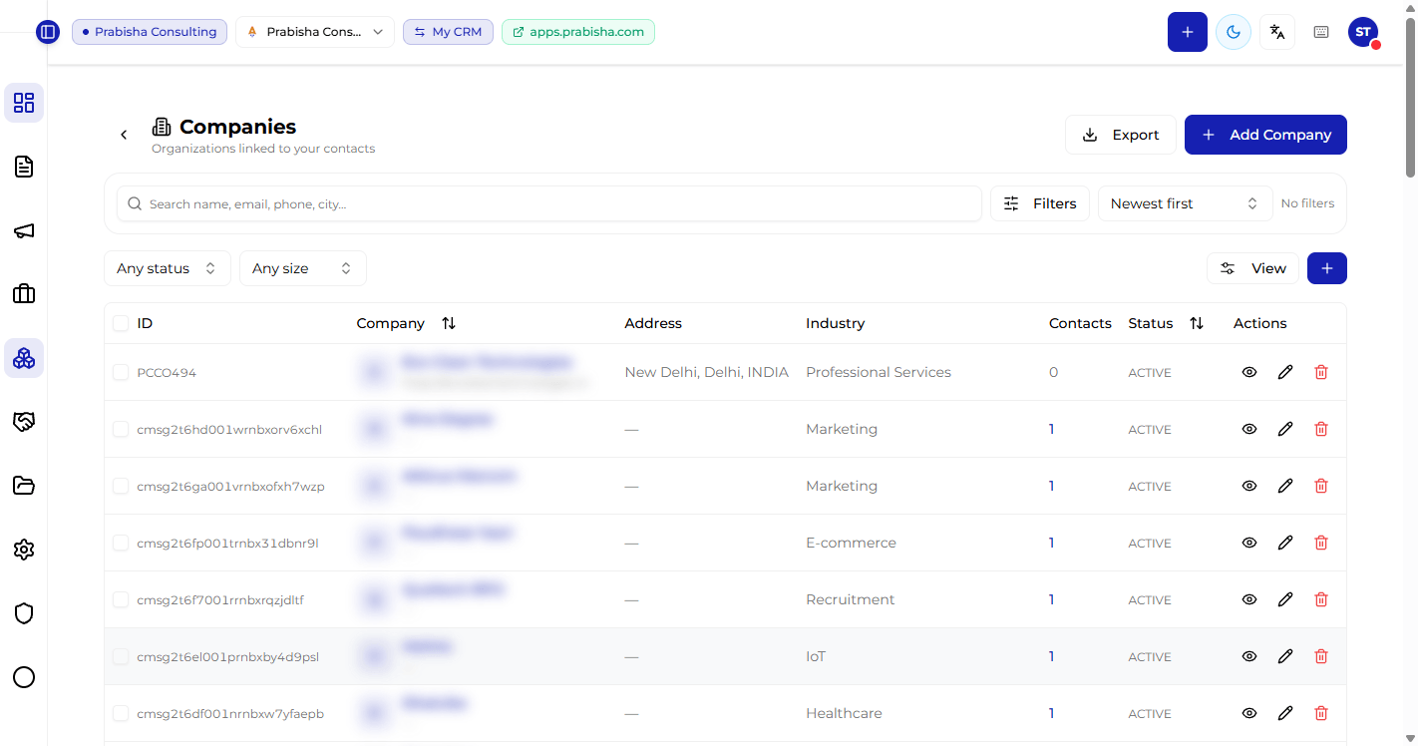Viewport: 1418px width, 746px height.
Task: Check the PCCO494 row checkbox
Action: point(121,372)
